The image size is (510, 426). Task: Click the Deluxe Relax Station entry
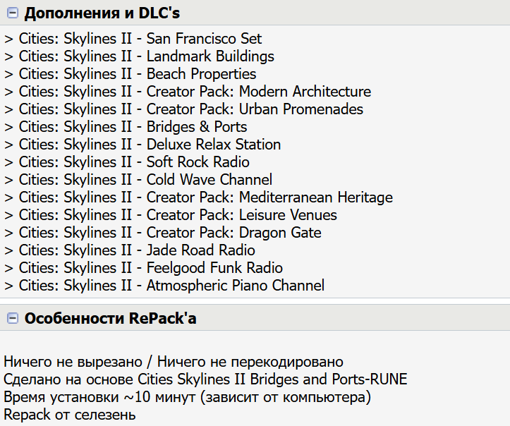pyautogui.click(x=142, y=145)
